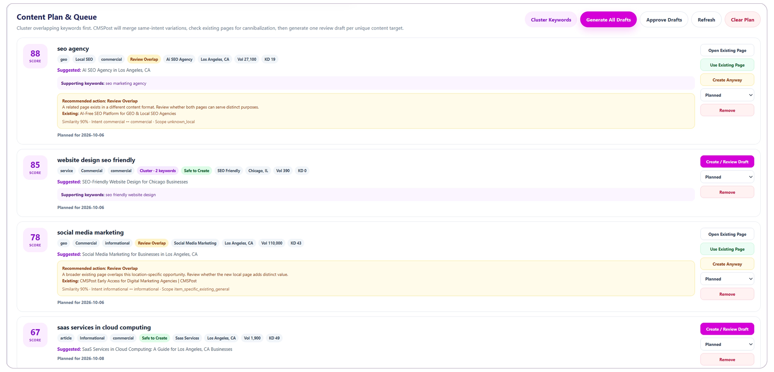This screenshot has height=372, width=774.
Task: Click the 'article' tag
Action: click(66, 338)
